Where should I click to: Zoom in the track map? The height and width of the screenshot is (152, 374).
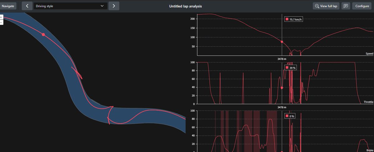coord(1,17)
